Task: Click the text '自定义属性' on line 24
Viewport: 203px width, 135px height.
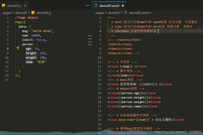Action: pos(163,120)
